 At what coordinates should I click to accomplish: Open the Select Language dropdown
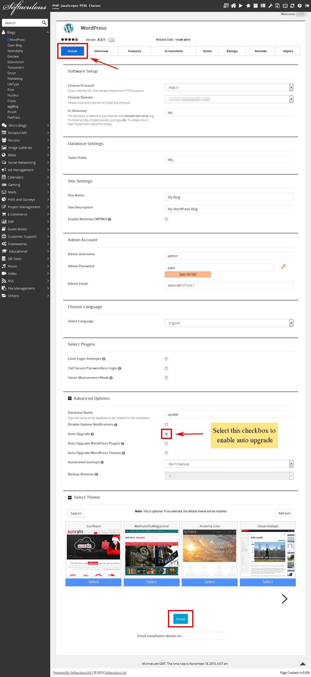click(229, 323)
